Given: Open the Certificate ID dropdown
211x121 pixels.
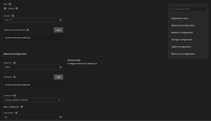Looking at the screenshot, I should [33, 100].
